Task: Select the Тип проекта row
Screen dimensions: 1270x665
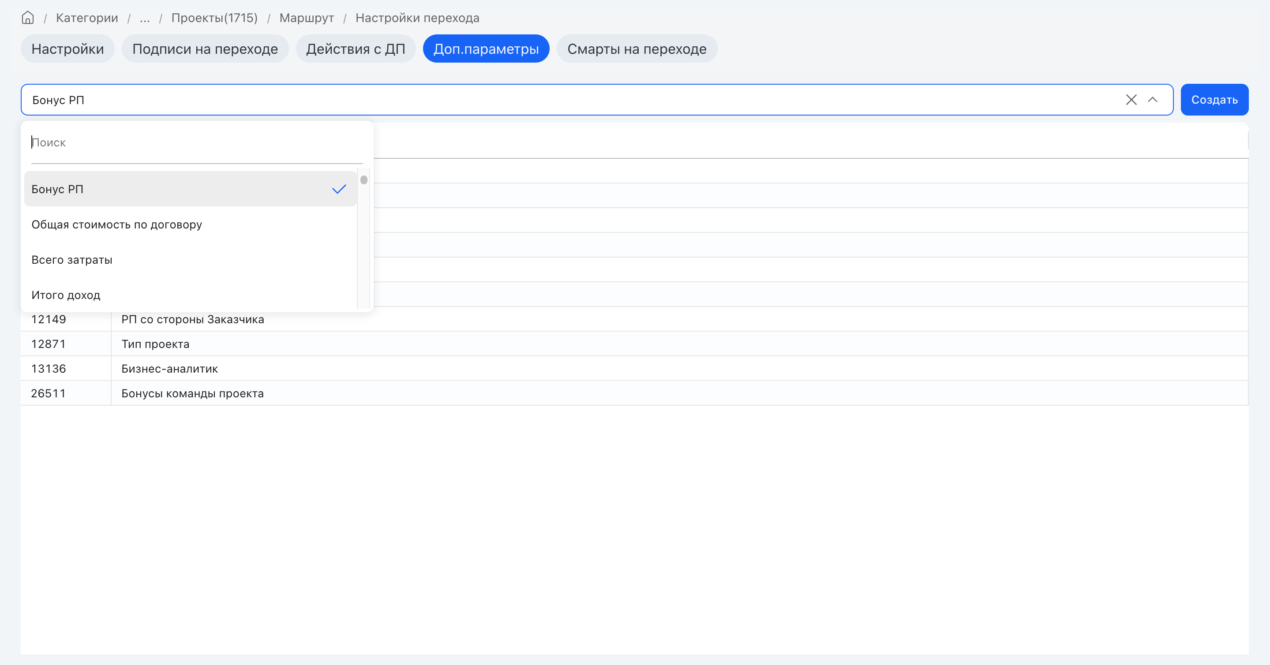Action: pos(634,344)
